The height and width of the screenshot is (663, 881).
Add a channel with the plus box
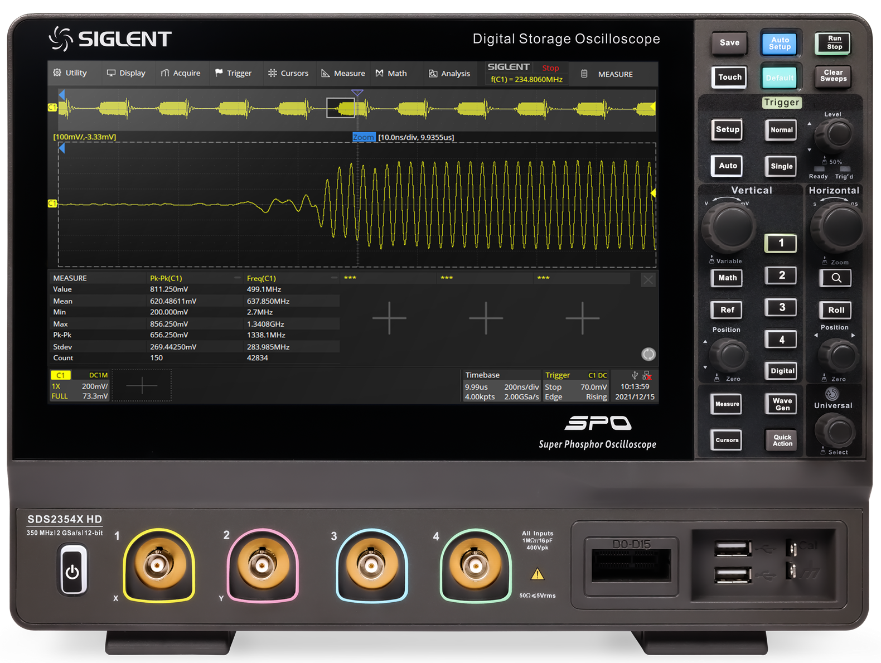pyautogui.click(x=142, y=385)
